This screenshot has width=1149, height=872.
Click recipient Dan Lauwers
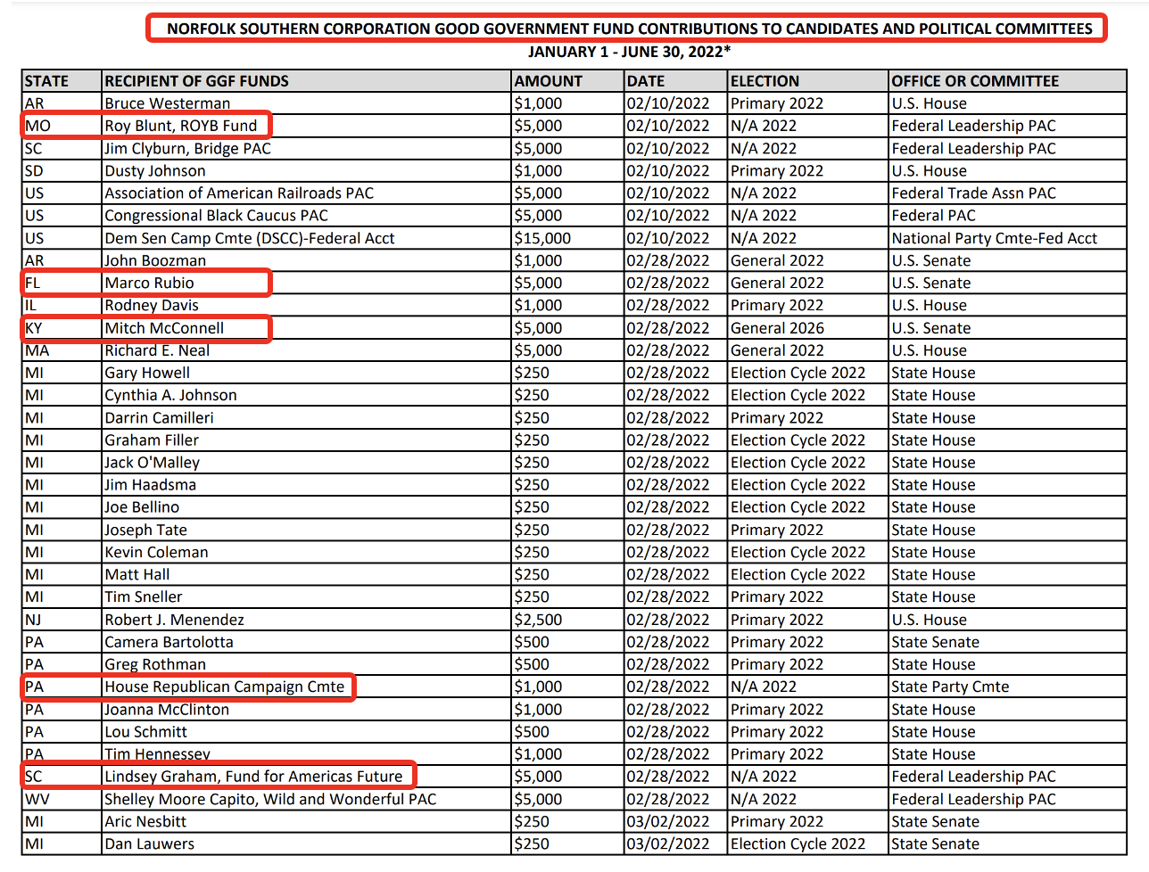coord(149,843)
